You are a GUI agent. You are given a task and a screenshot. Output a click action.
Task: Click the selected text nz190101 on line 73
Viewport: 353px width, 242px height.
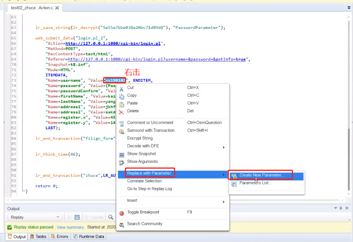click(x=115, y=80)
